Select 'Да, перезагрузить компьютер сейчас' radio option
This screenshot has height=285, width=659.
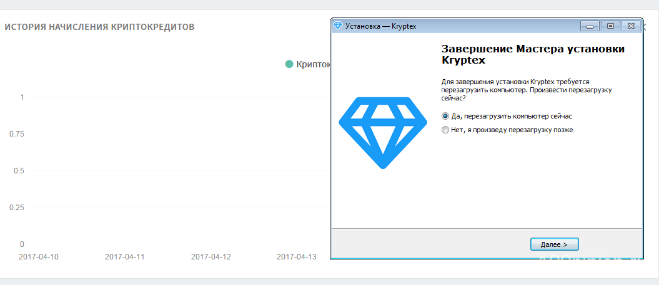(x=507, y=116)
